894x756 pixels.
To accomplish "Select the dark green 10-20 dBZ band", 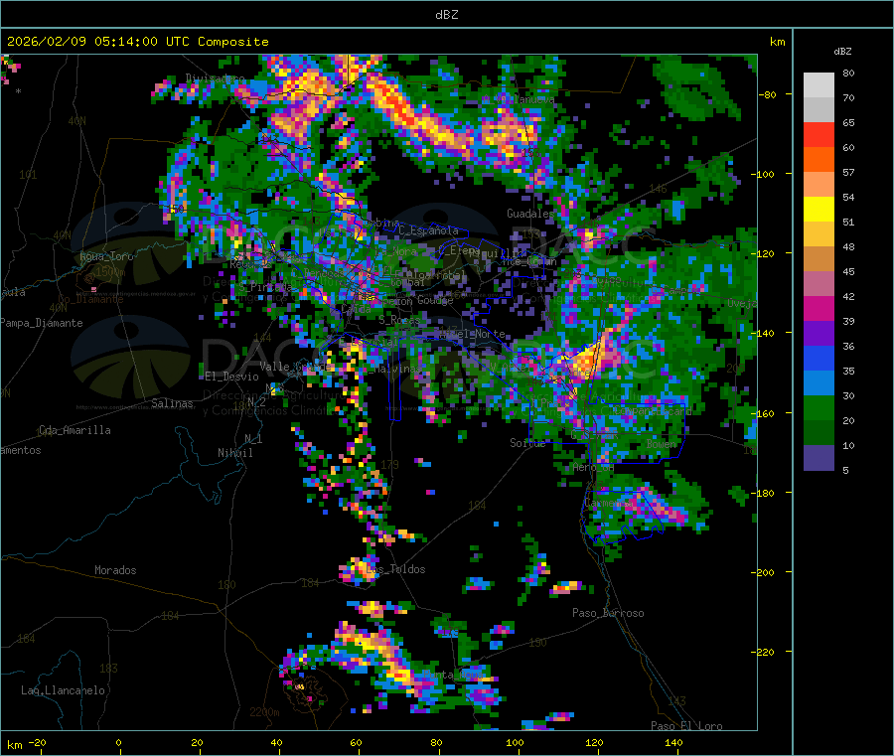I will click(819, 432).
